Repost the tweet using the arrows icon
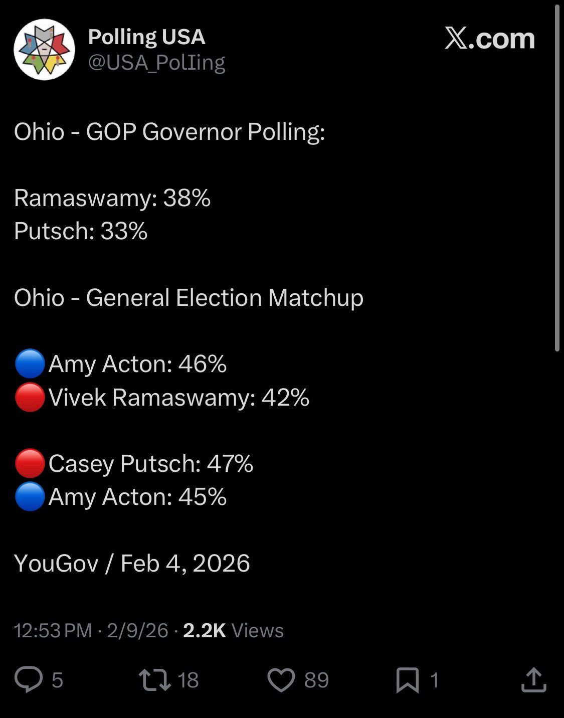This screenshot has height=718, width=564. click(x=154, y=679)
